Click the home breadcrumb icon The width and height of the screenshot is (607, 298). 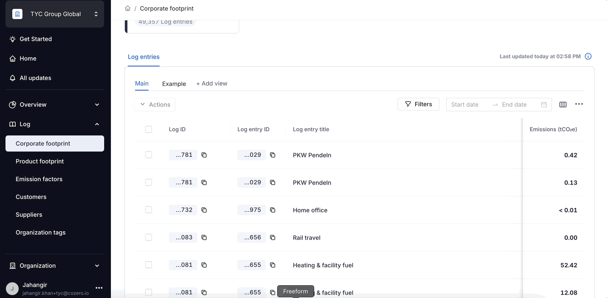point(128,8)
